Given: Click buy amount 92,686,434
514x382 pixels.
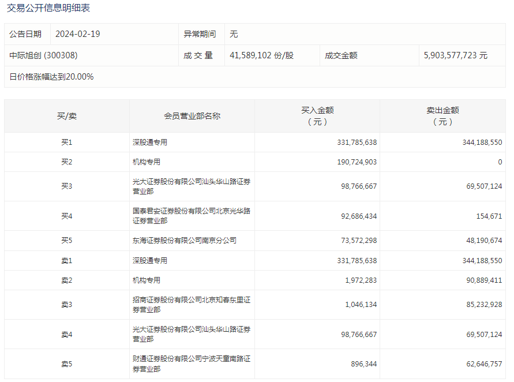Looking at the screenshot, I should click(359, 216).
